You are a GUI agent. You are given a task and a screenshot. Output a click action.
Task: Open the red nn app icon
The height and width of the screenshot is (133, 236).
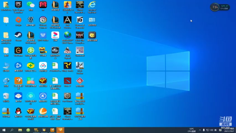point(43,6)
